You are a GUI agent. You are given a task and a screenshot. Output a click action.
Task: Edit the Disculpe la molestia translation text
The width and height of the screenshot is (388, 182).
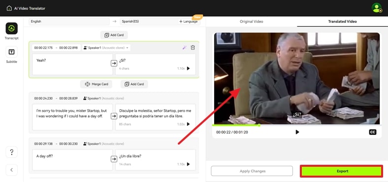156,117
